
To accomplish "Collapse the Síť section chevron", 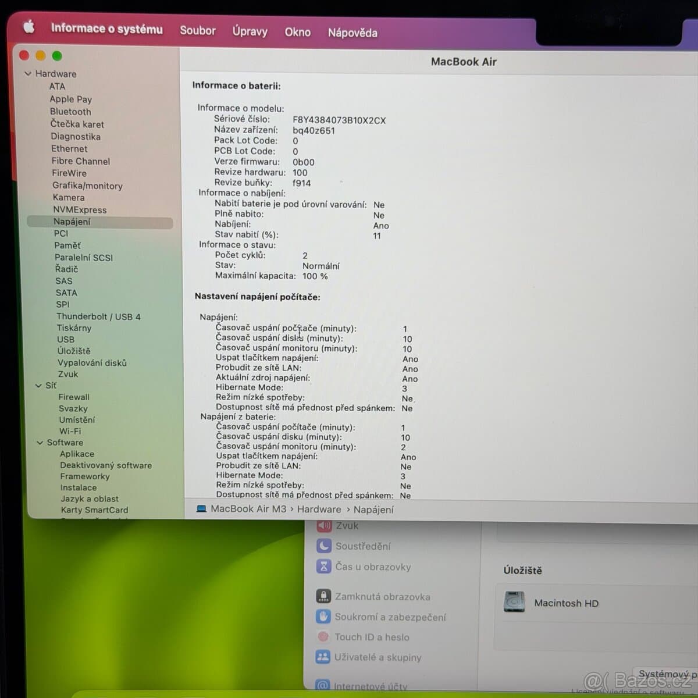I will (38, 386).
